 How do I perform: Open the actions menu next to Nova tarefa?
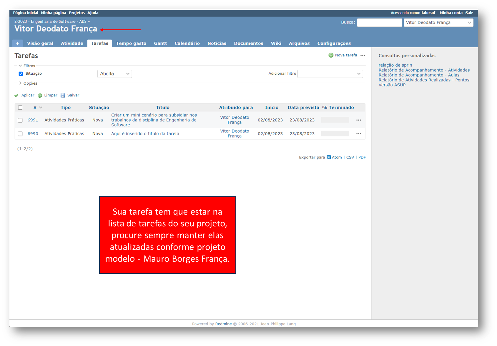click(363, 55)
